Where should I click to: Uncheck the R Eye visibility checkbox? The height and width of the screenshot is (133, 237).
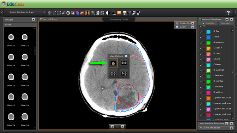pyautogui.click(x=201, y=32)
